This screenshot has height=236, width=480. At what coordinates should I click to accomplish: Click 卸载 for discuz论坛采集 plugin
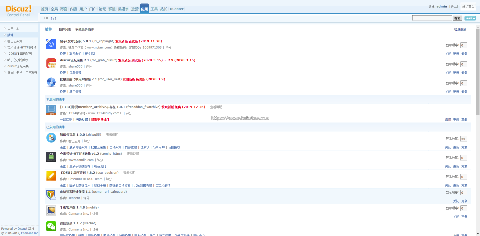(x=464, y=73)
